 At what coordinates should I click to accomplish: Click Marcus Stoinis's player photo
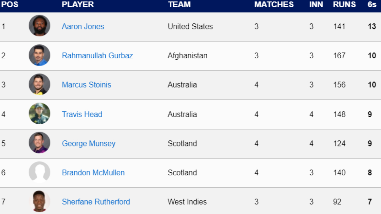(39, 84)
